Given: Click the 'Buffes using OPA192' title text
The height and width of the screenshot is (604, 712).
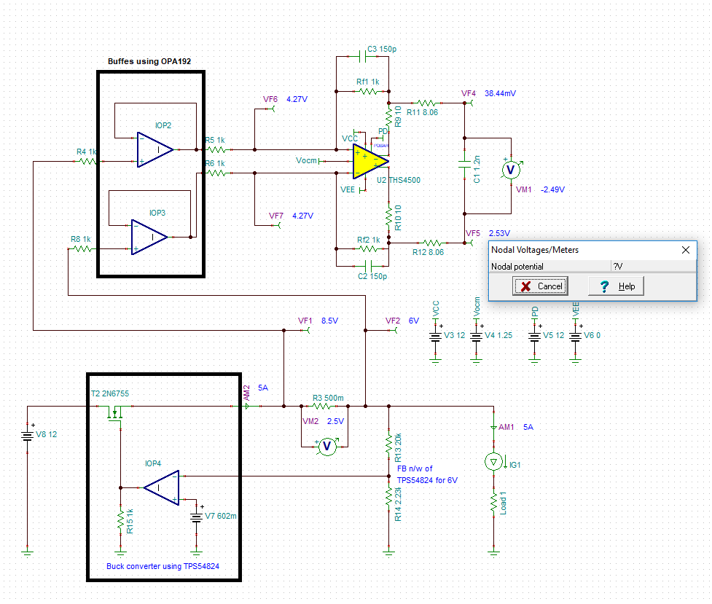Looking at the screenshot, I should click(149, 61).
